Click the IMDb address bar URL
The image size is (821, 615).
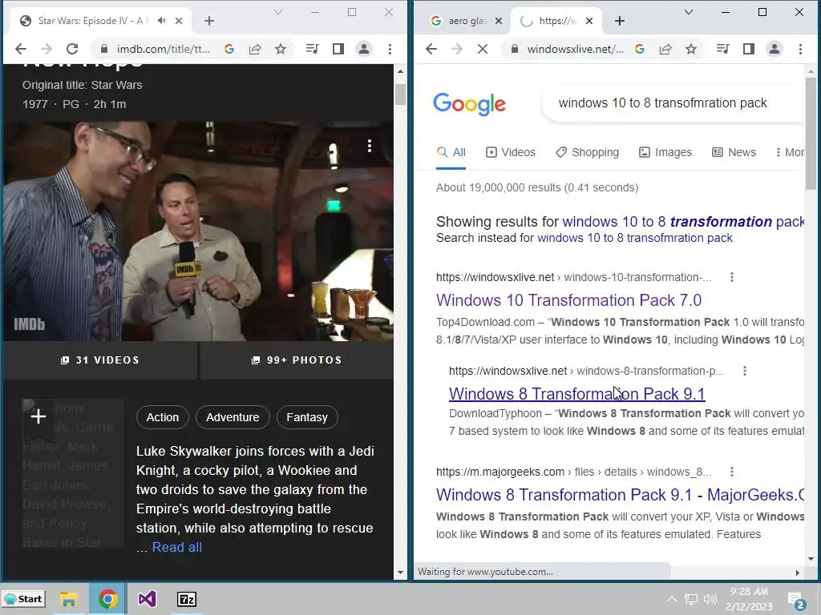pyautogui.click(x=163, y=49)
